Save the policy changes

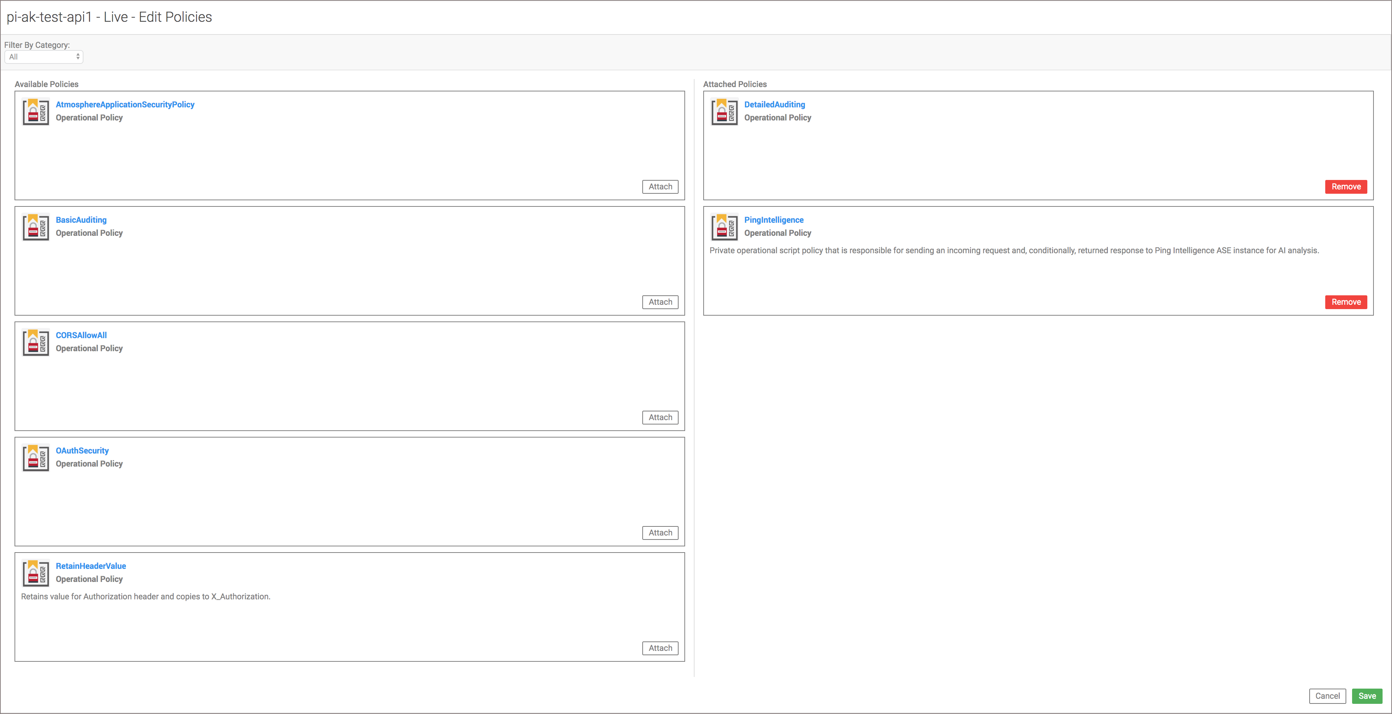point(1367,695)
